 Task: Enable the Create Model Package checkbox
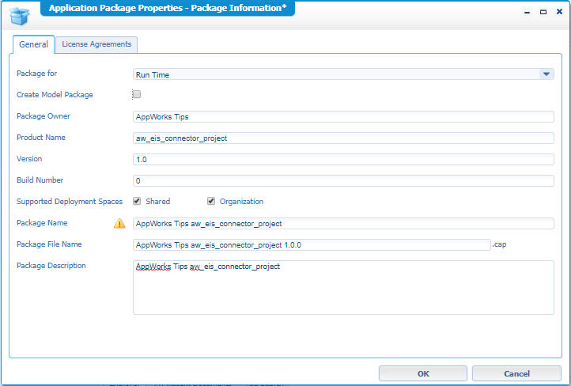[x=137, y=95]
